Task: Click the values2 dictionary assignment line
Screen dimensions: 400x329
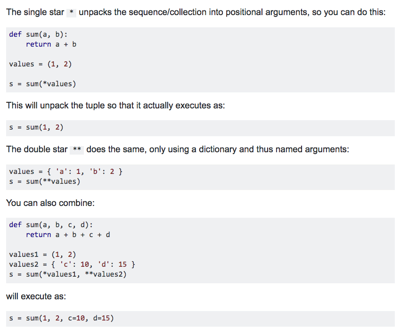Action: point(72,264)
